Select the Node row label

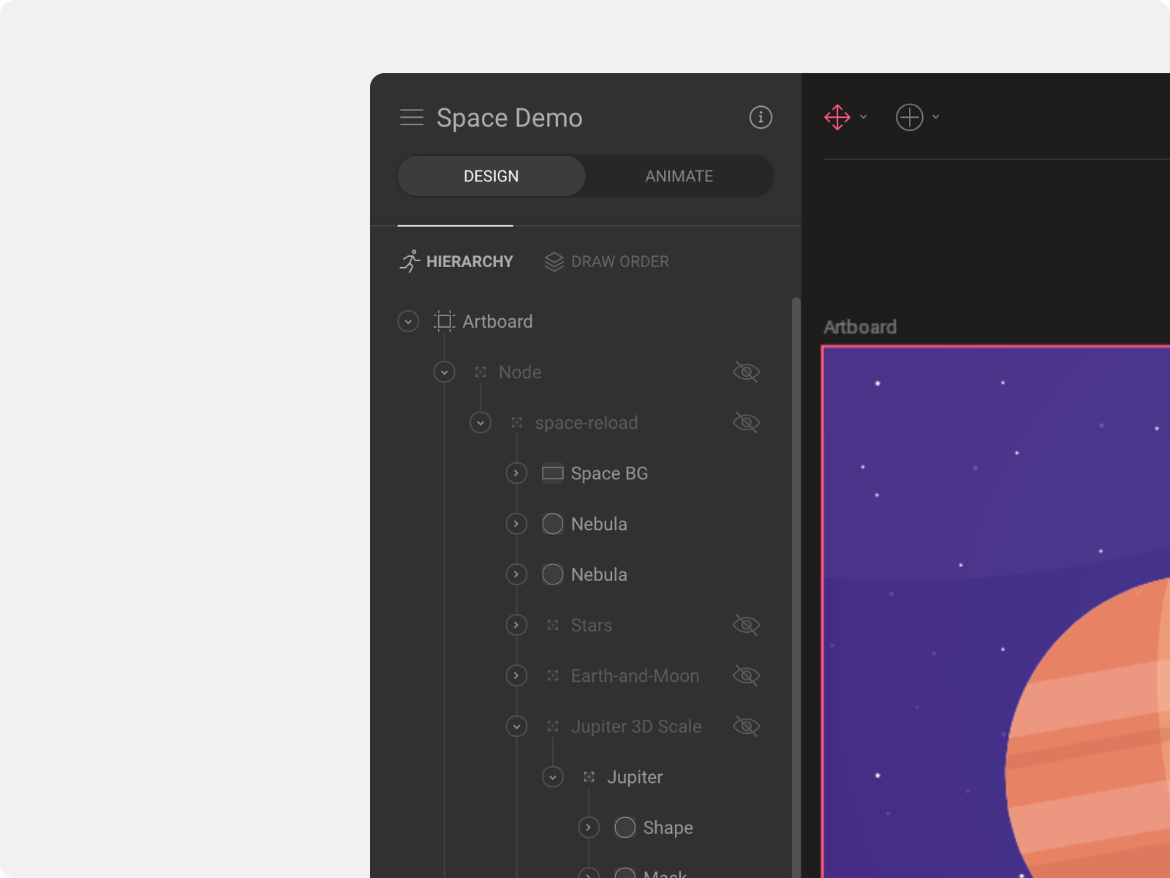pyautogui.click(x=520, y=372)
